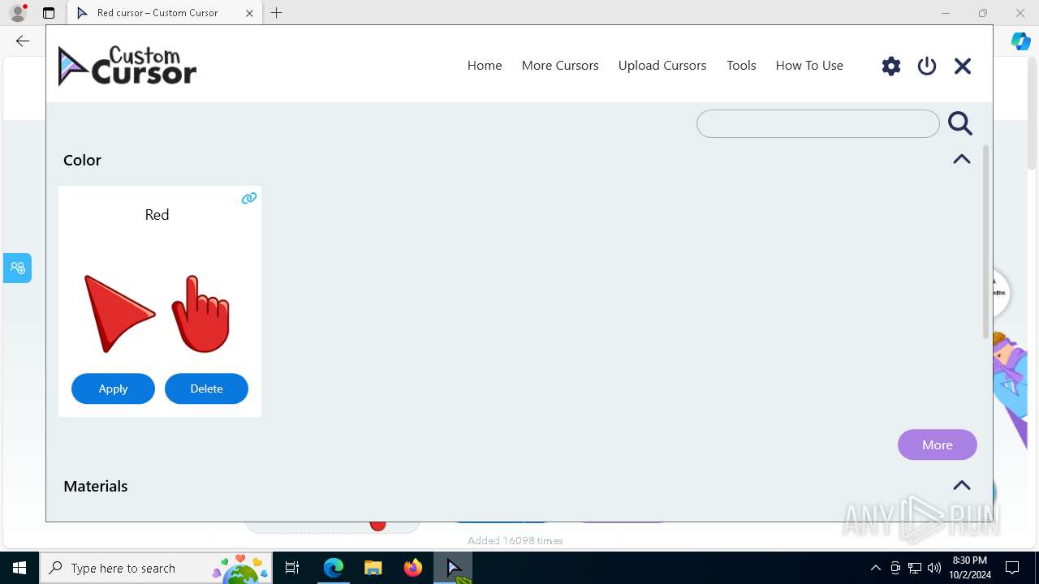Select the Red cursor – Custom Cursor tab
The height and width of the screenshot is (584, 1039).
point(165,13)
